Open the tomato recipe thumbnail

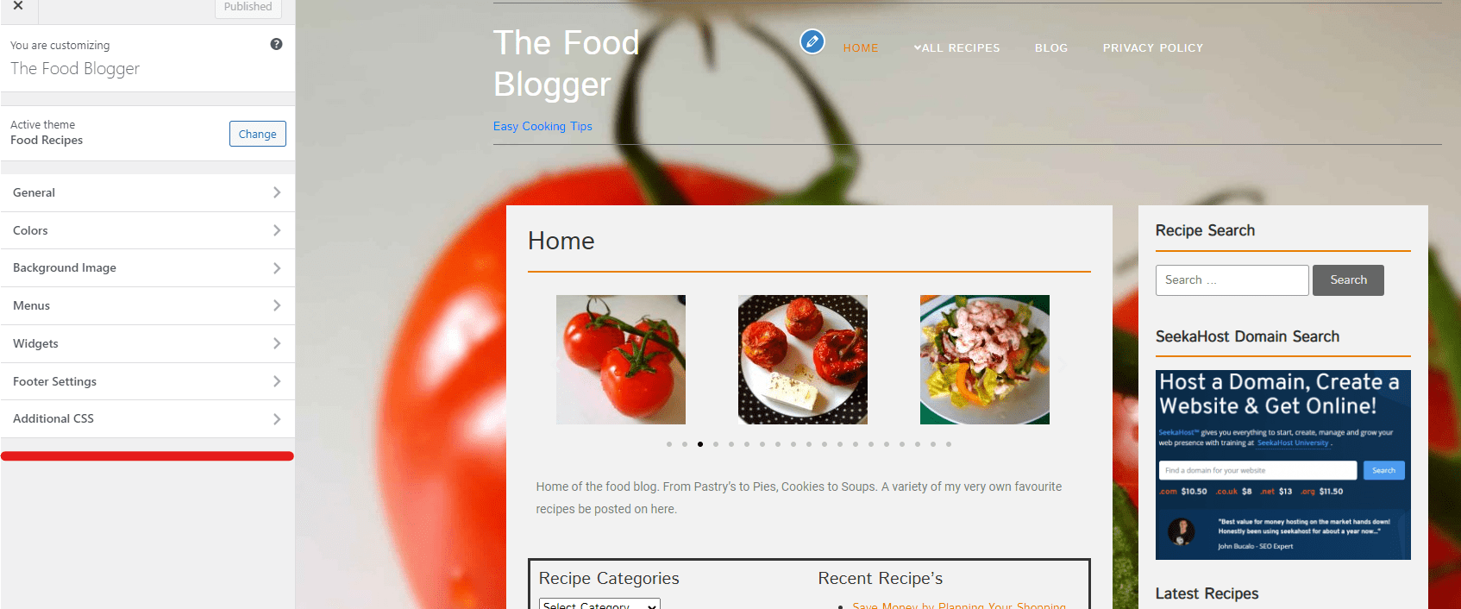(x=621, y=360)
